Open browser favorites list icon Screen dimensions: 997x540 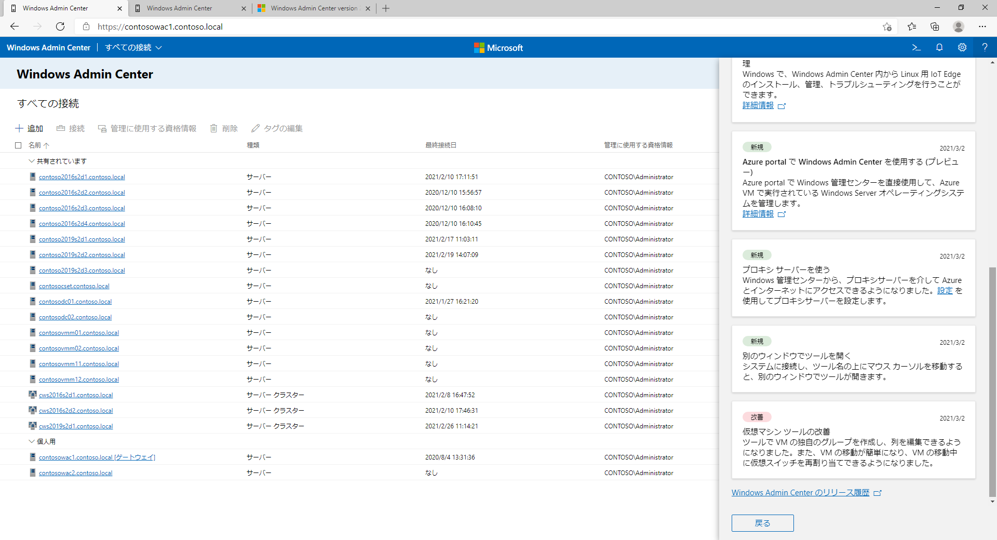[912, 26]
